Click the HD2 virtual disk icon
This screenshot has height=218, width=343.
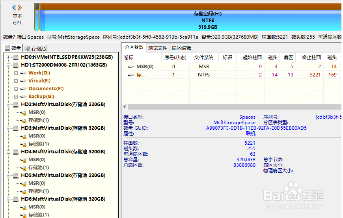tap(16, 104)
